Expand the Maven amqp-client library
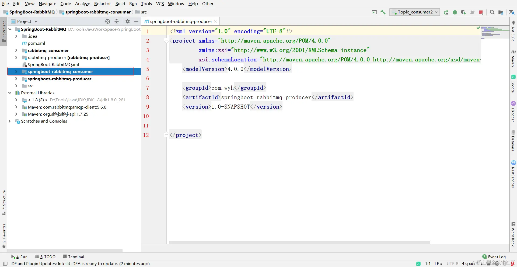This screenshot has width=517, height=267. (x=16, y=107)
